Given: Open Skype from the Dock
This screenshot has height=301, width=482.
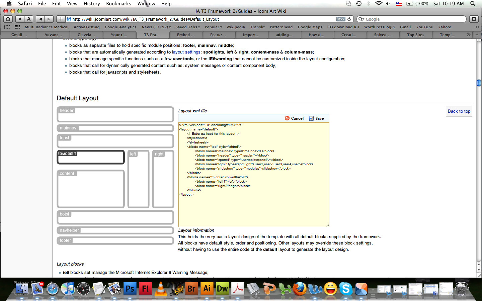Looking at the screenshot, I should coord(346,289).
